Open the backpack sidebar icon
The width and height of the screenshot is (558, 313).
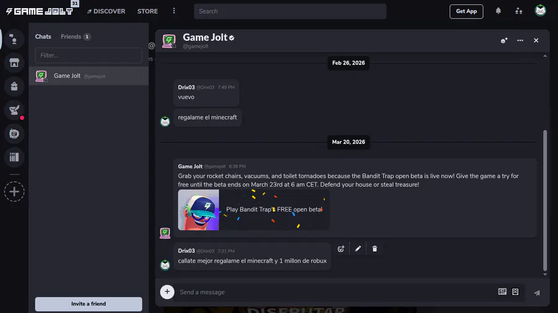[14, 86]
